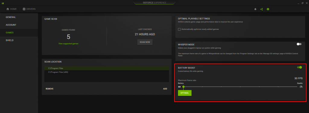Viewport: 309px width, 113px height.
Task: Click the quality gauge icon
Action: click(x=301, y=87)
